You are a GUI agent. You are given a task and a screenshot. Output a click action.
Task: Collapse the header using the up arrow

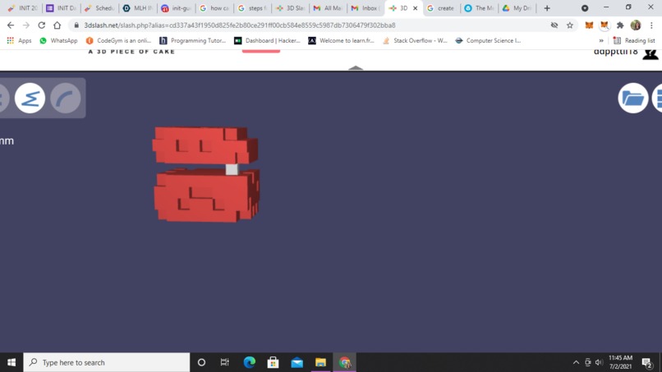(x=356, y=67)
